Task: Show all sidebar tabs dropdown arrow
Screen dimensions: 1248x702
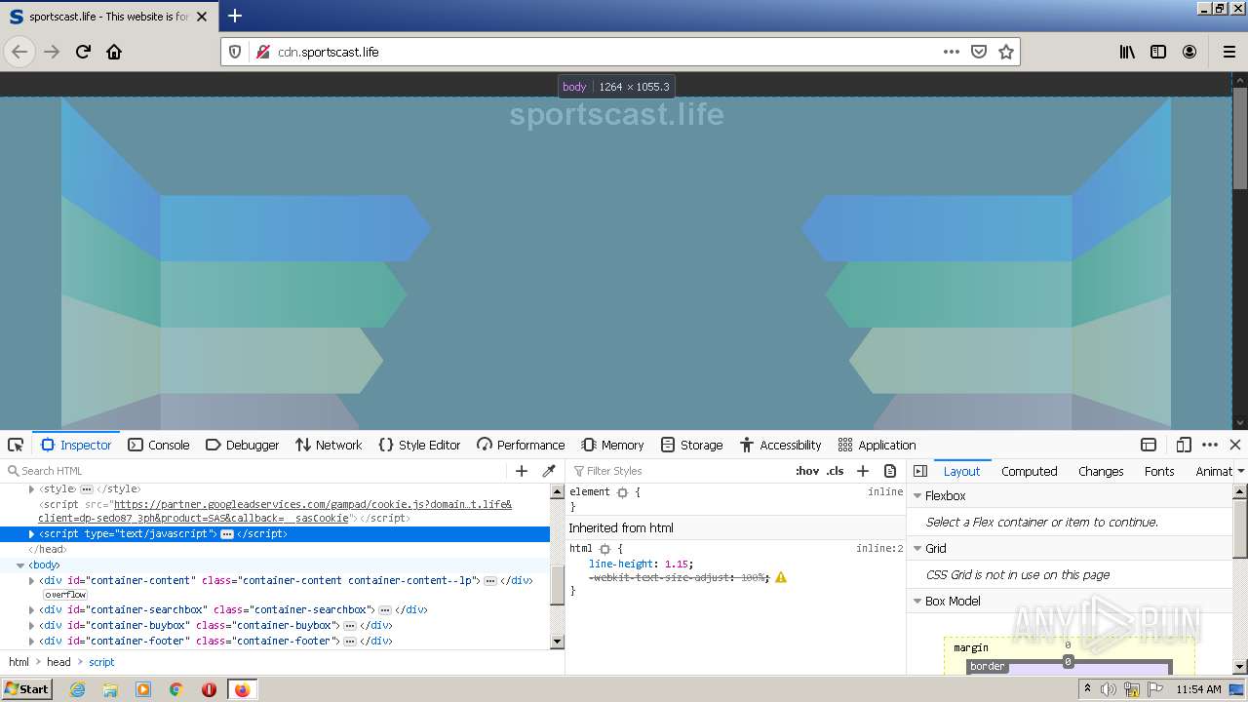Action: pos(1240,471)
